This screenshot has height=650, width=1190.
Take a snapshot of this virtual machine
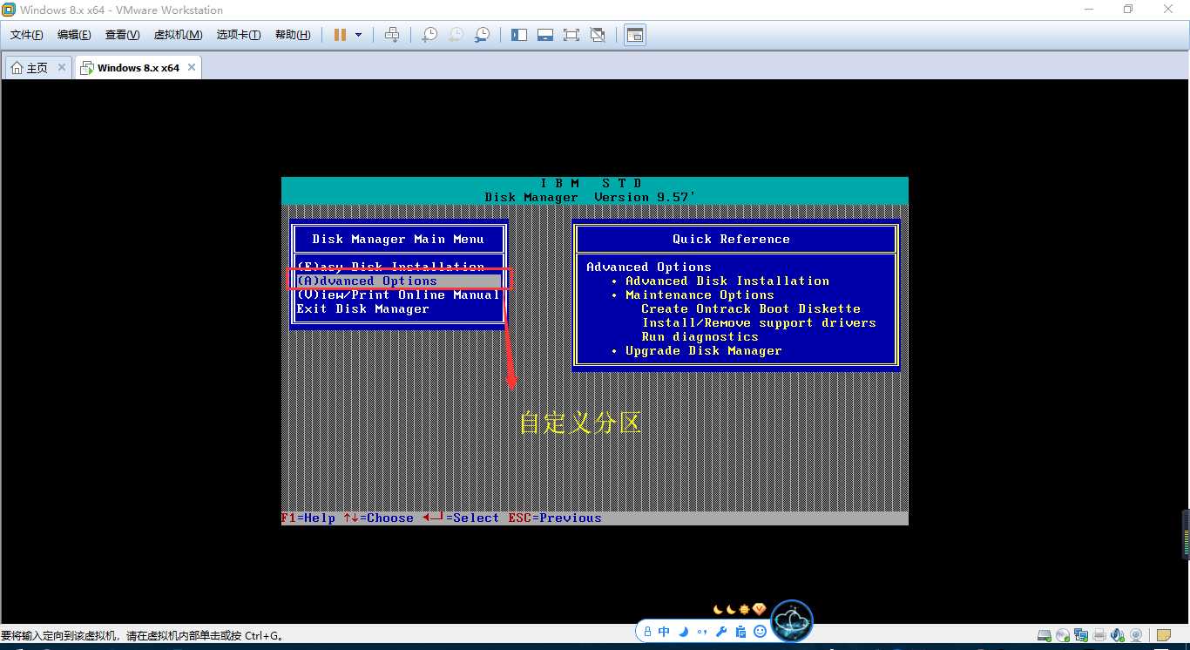click(x=429, y=35)
